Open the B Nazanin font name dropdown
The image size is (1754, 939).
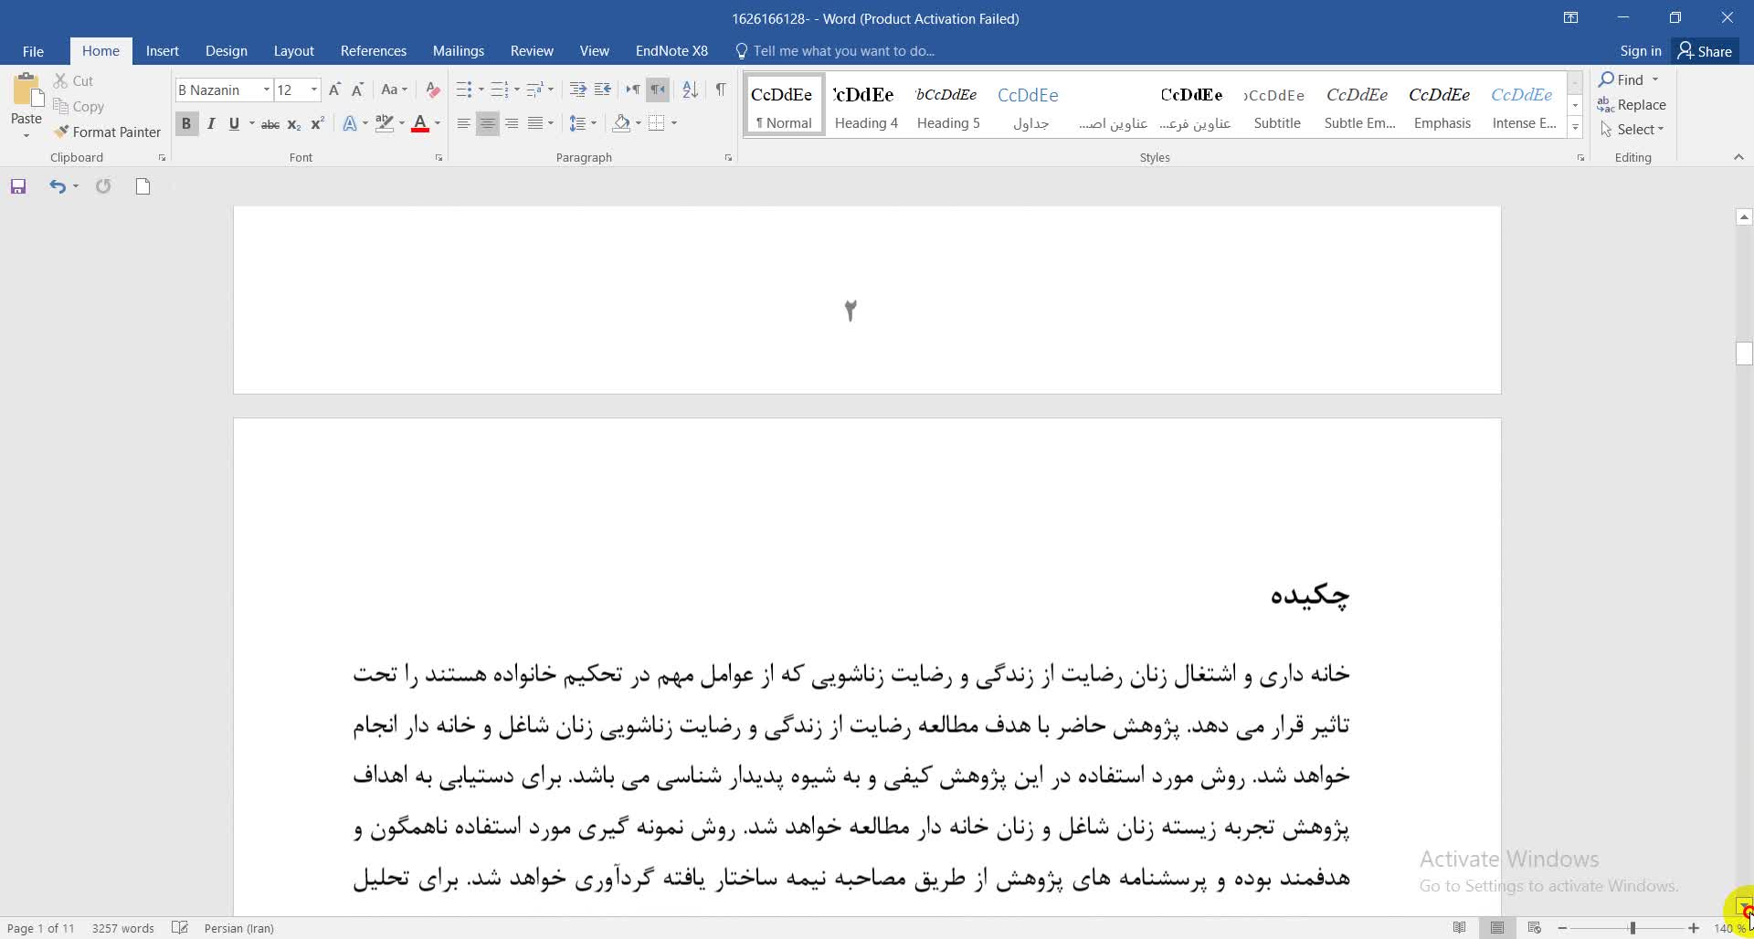[266, 90]
